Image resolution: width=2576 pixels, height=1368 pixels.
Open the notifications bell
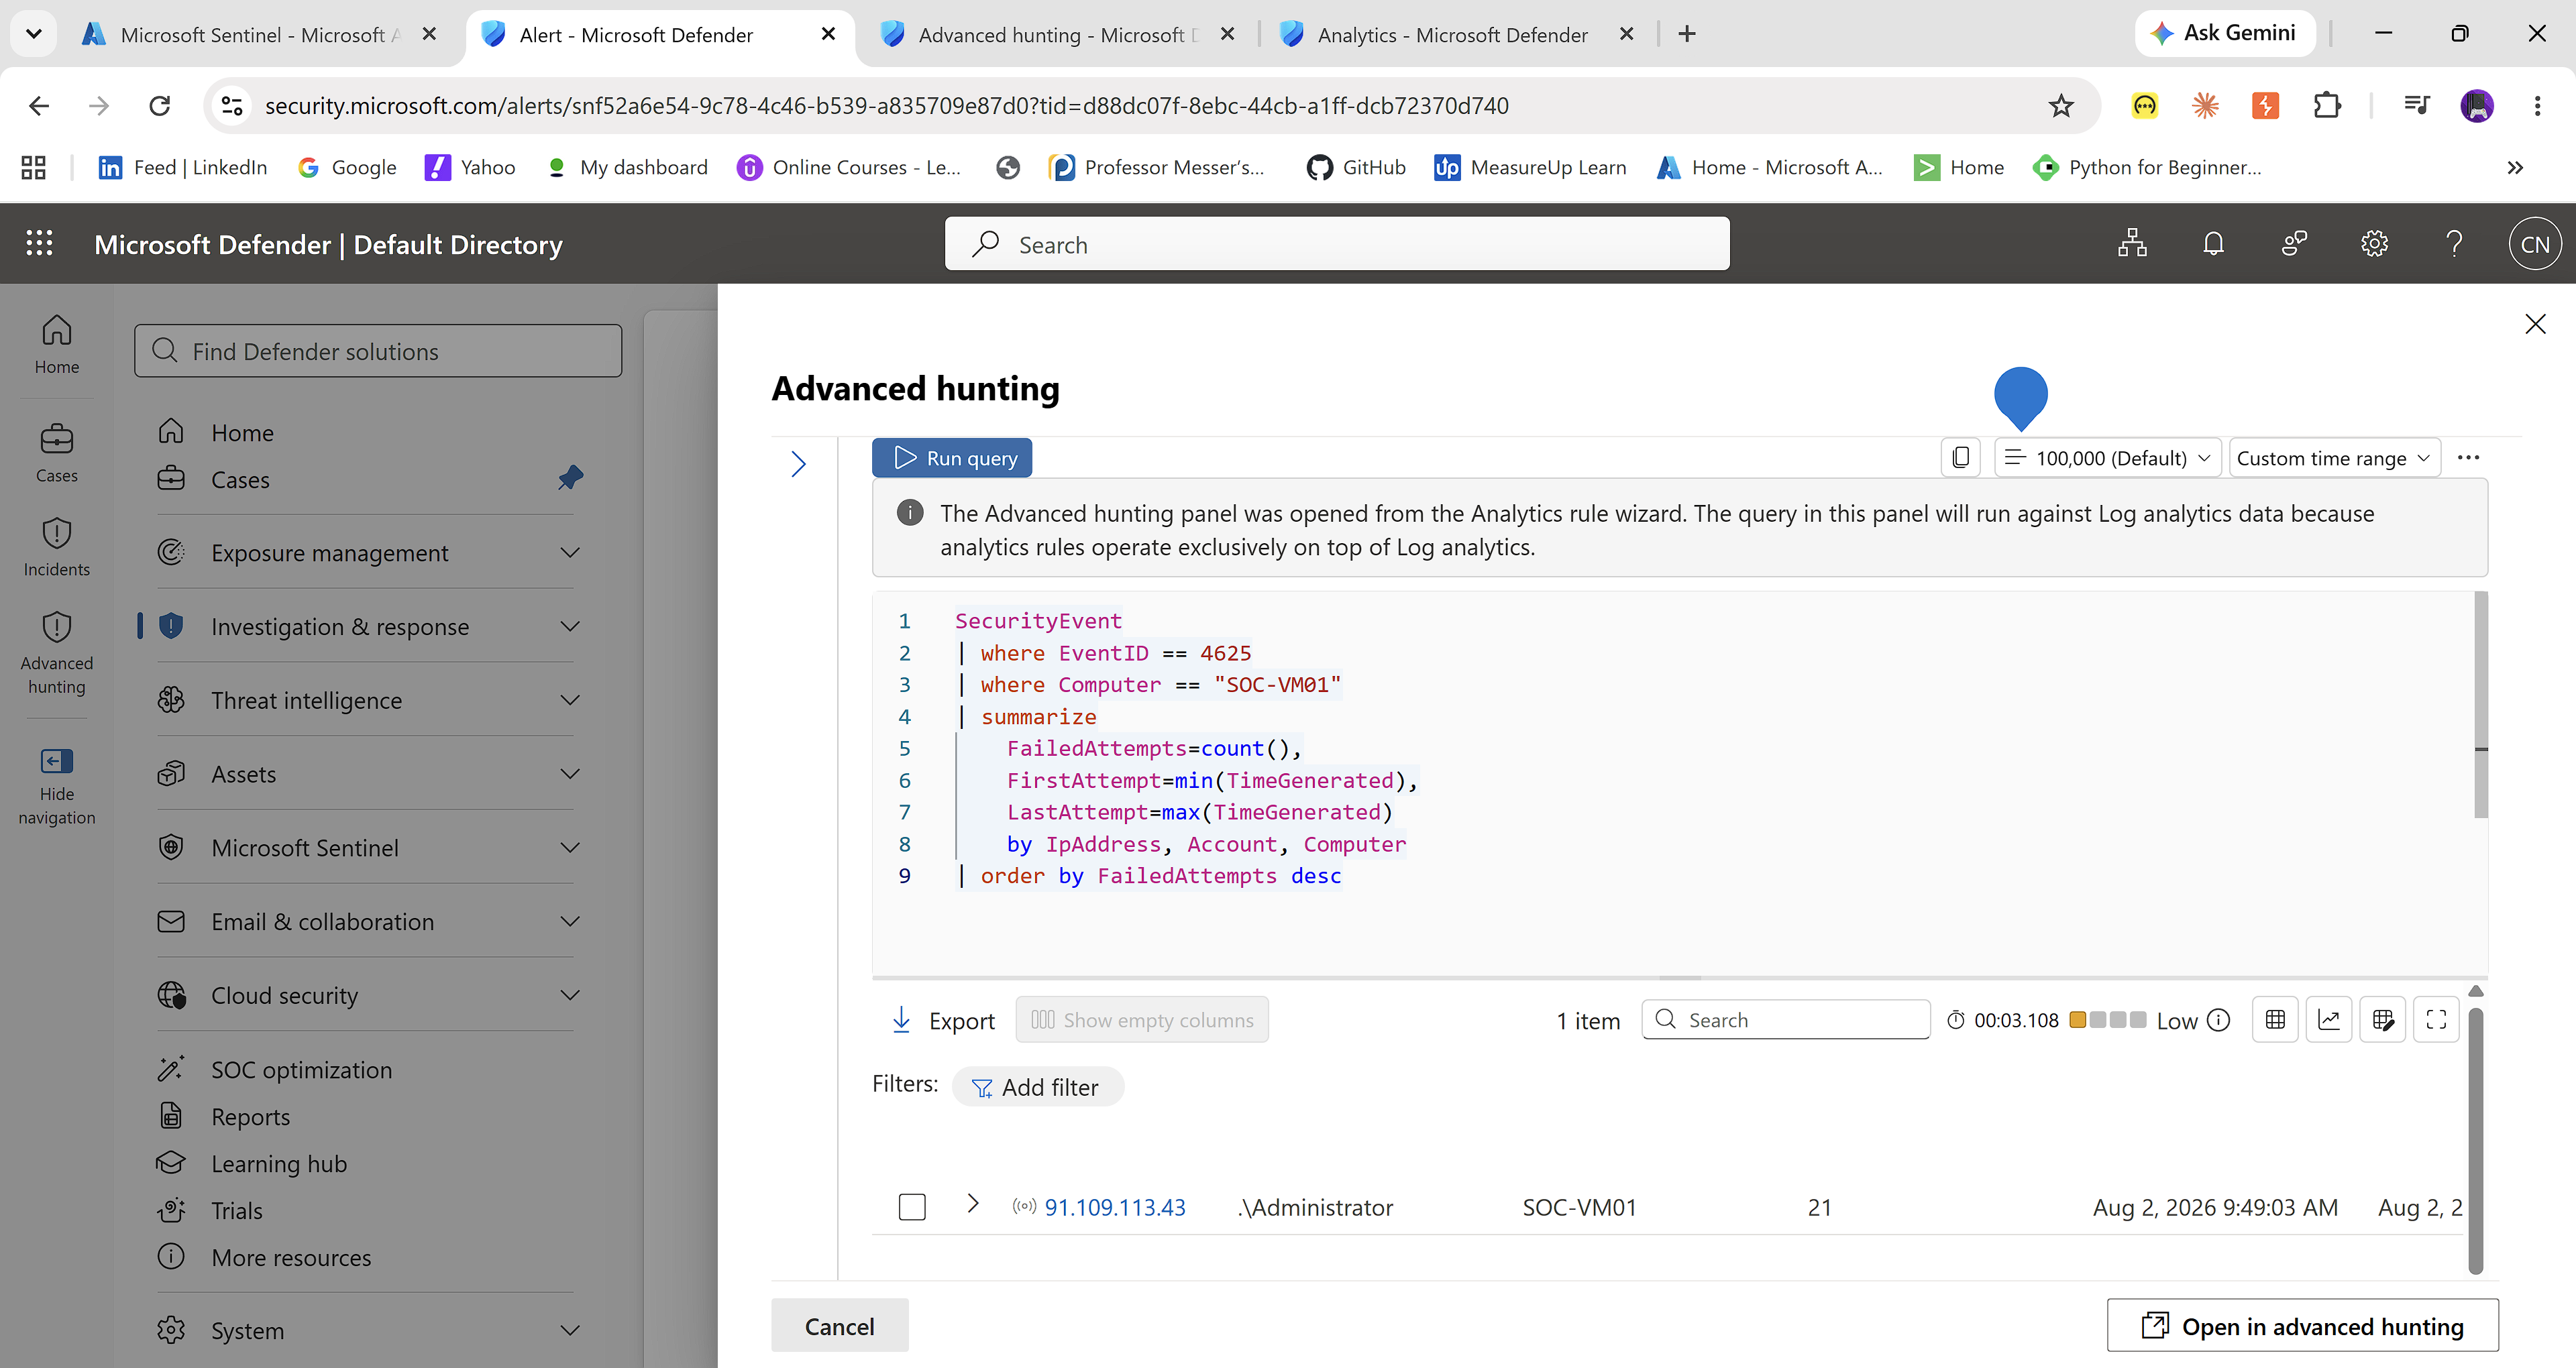pyautogui.click(x=2213, y=244)
